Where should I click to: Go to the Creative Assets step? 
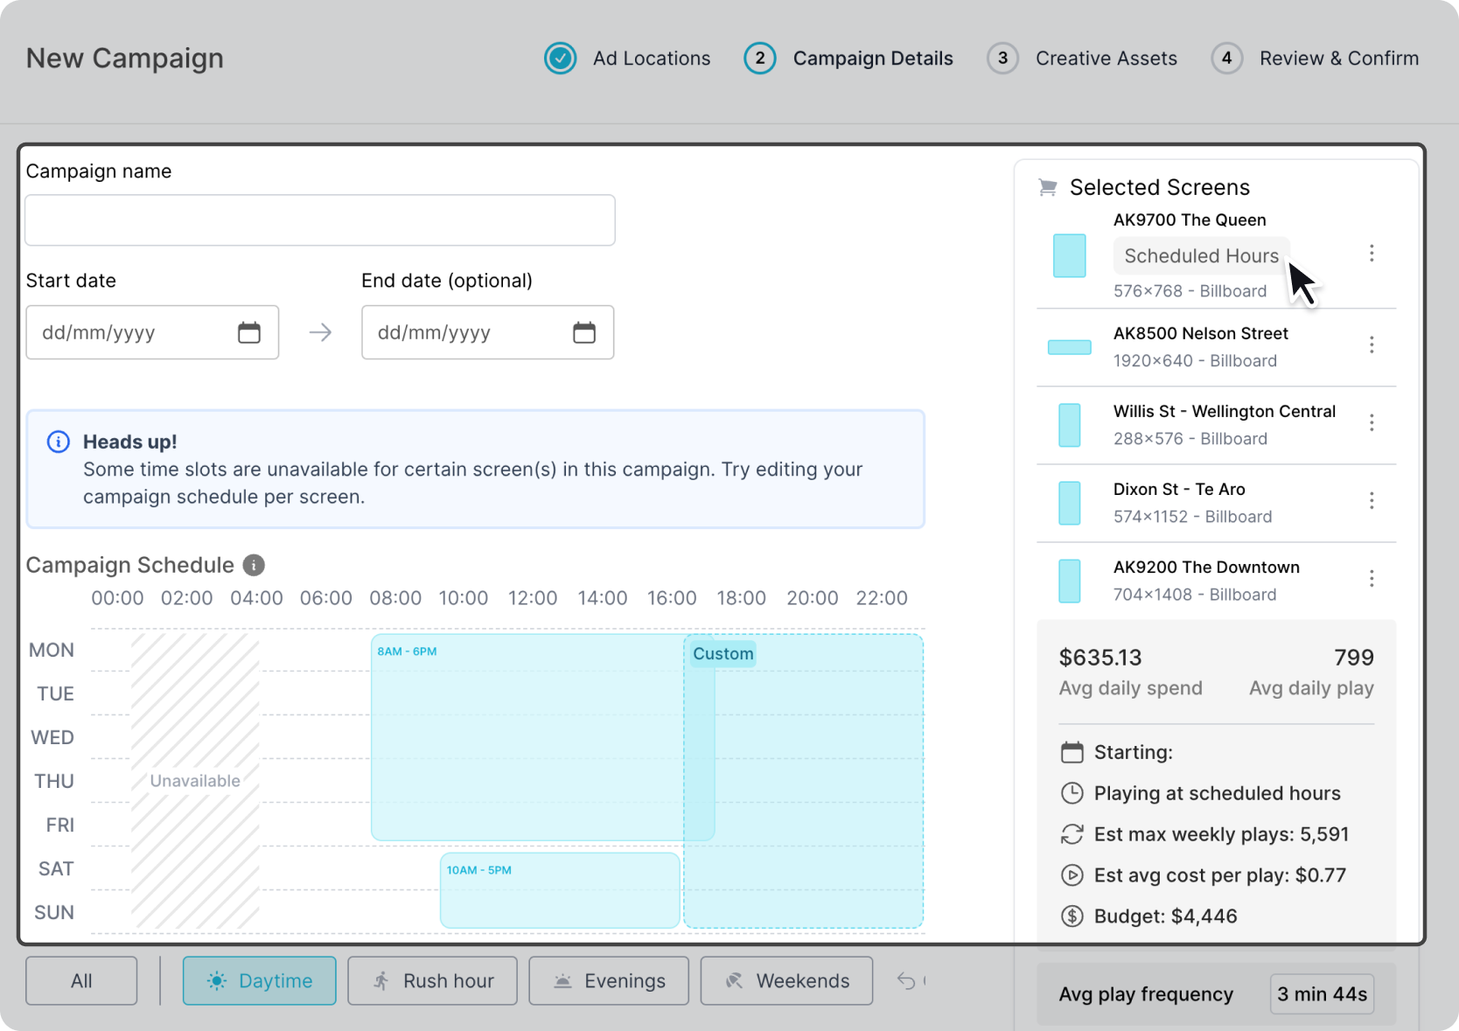(1106, 59)
